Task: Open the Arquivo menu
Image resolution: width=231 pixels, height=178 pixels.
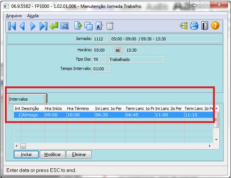Action: click(x=14, y=16)
